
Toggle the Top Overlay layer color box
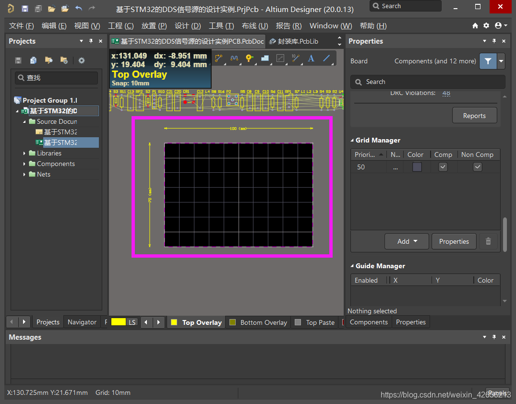pyautogui.click(x=174, y=322)
